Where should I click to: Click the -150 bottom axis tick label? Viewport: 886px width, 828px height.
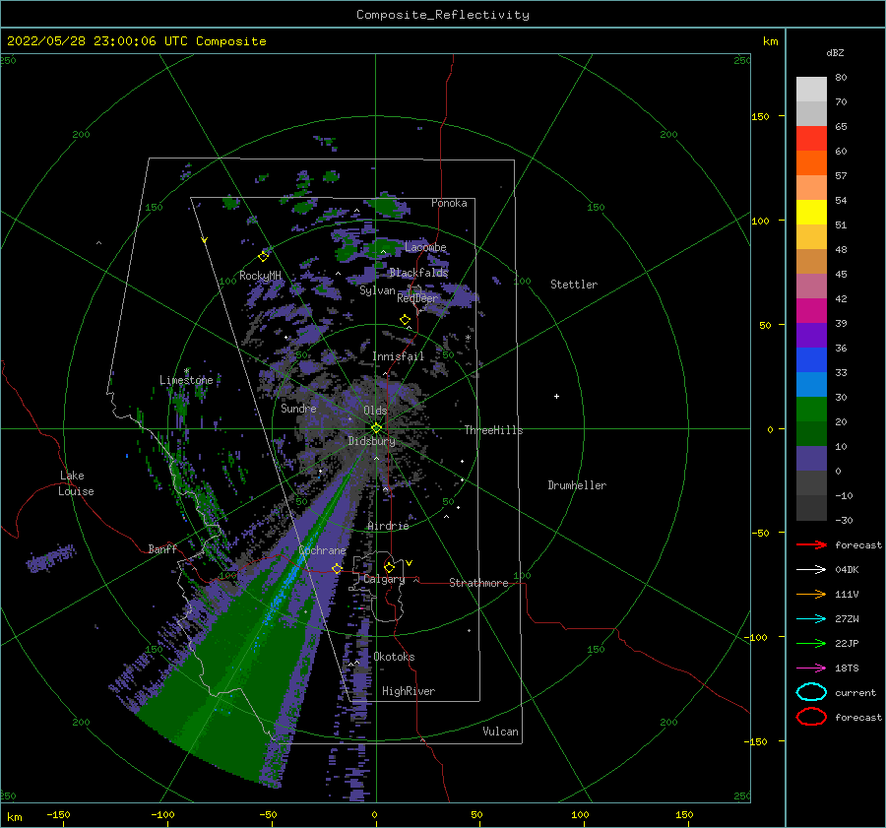tap(58, 814)
